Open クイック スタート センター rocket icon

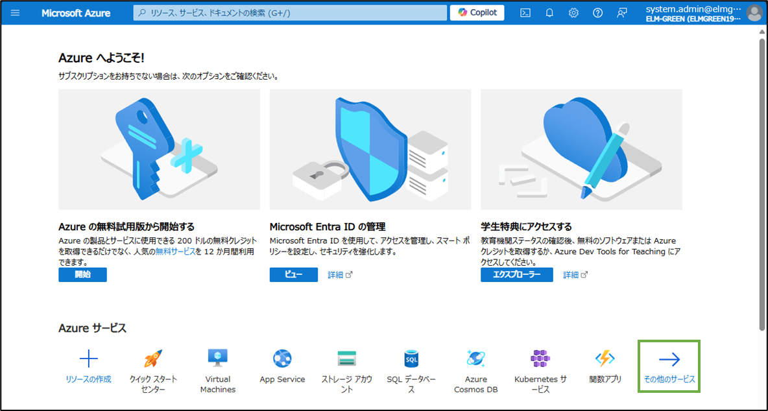[153, 359]
